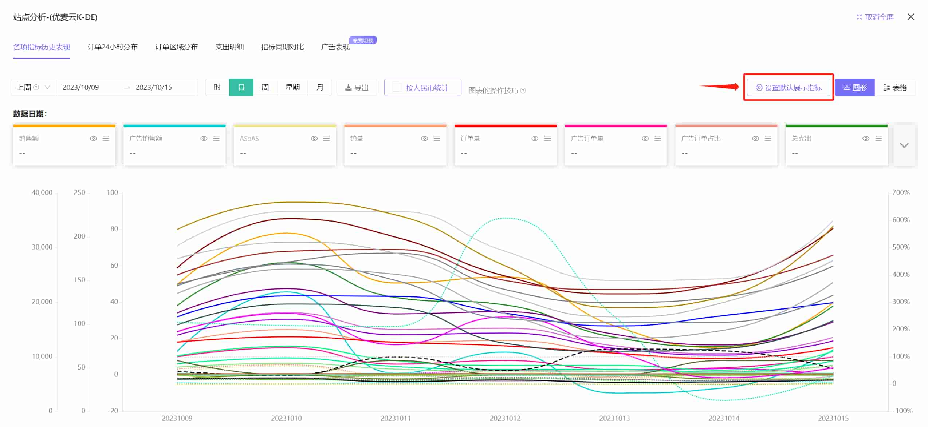Click the end date 2023/10/15 field

click(154, 87)
